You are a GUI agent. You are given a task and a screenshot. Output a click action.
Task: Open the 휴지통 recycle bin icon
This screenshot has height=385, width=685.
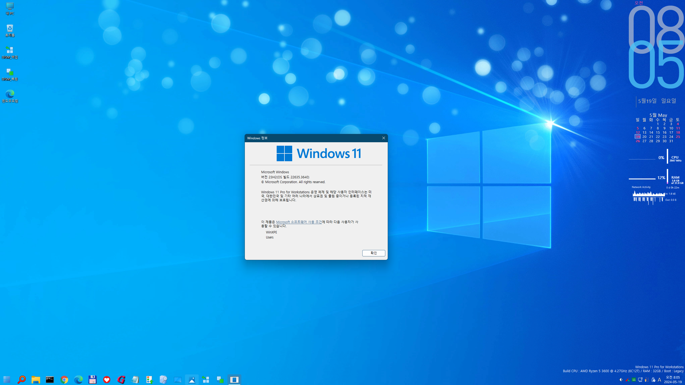pos(10,30)
